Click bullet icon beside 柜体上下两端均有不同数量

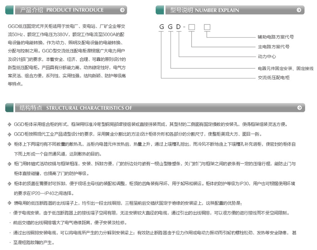click(9, 144)
